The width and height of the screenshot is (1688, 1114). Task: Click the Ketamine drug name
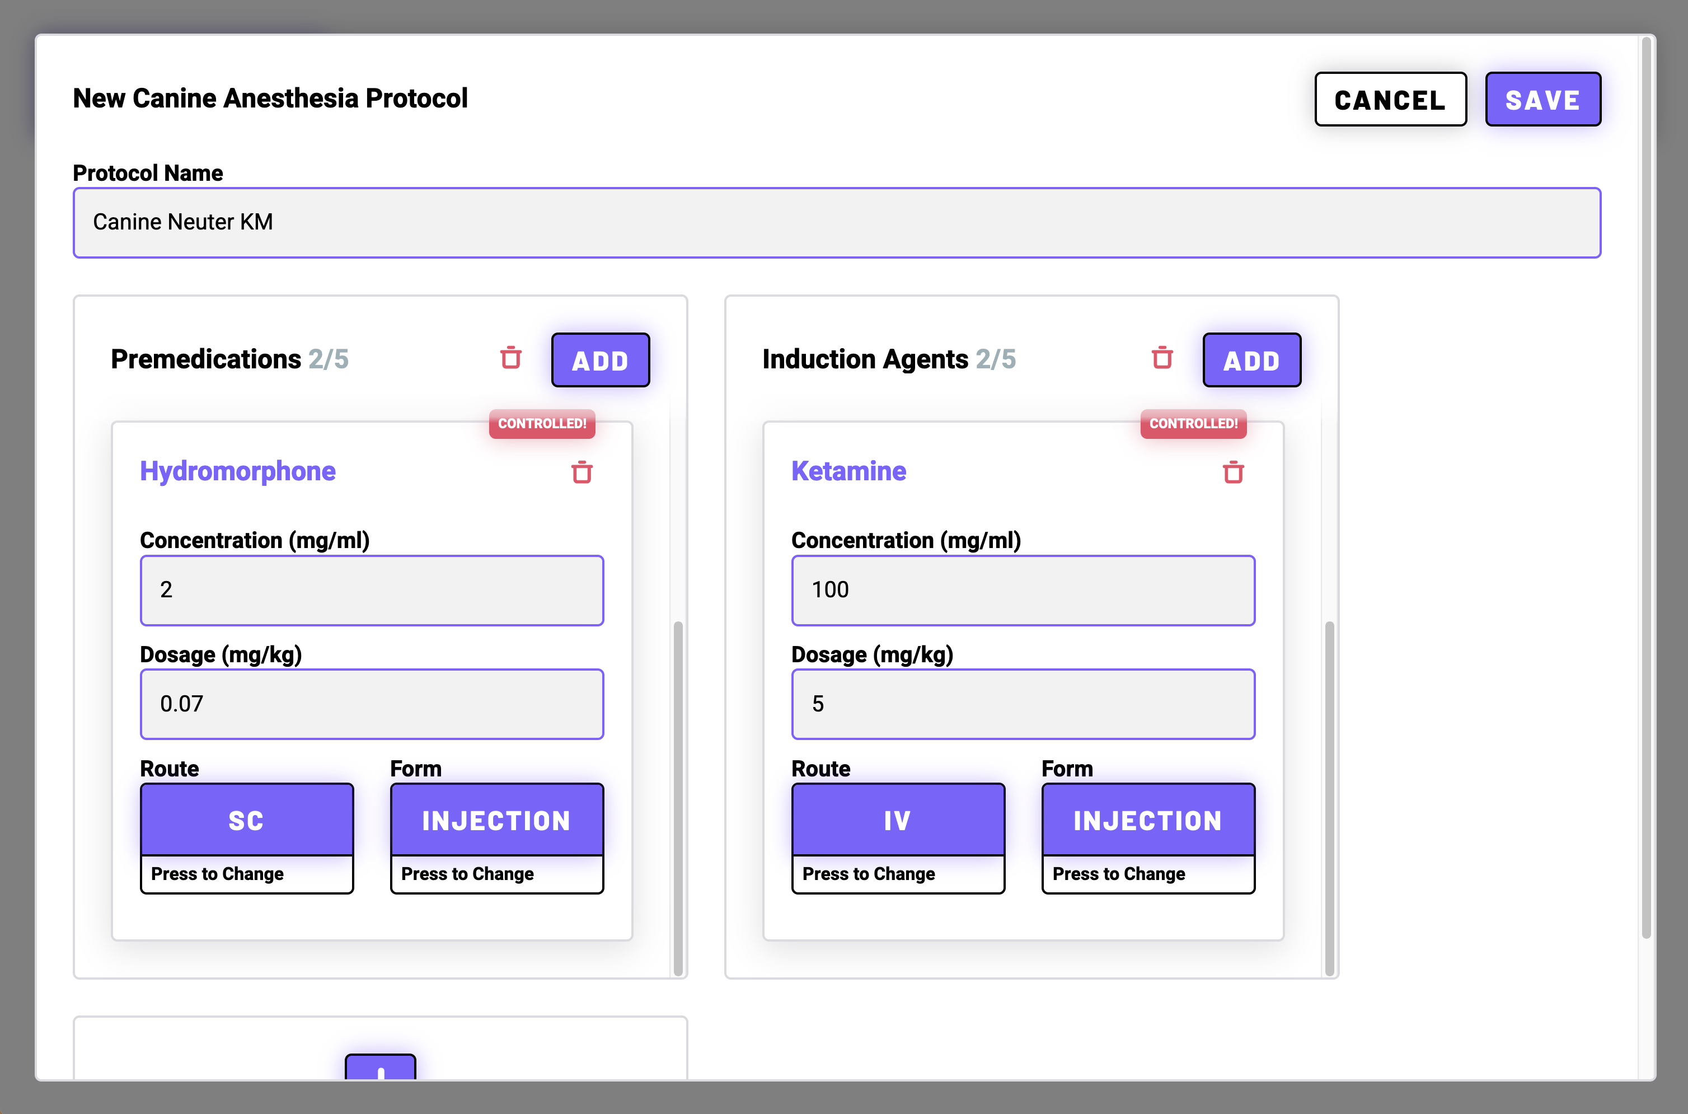click(848, 471)
